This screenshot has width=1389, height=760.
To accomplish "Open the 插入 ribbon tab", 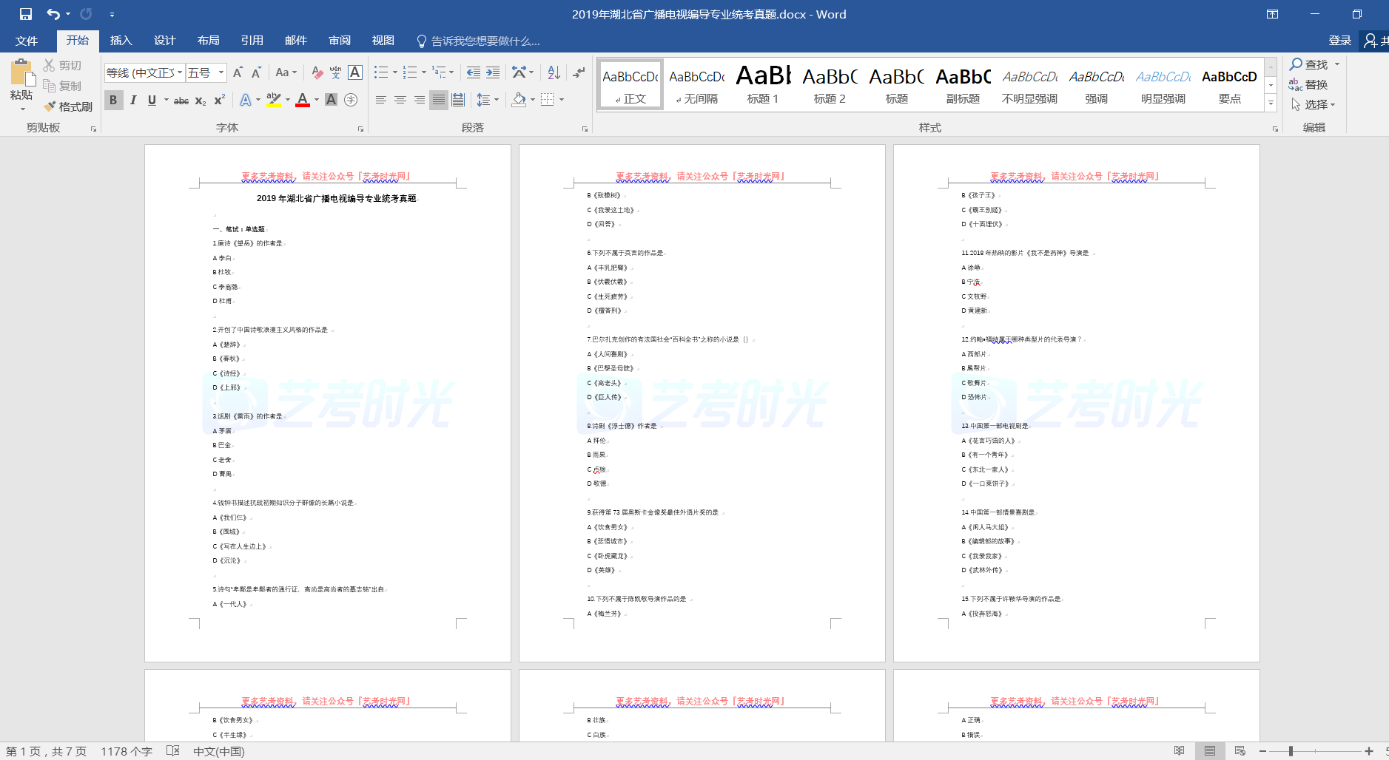I will coord(121,41).
